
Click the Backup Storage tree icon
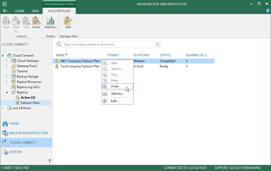[x=14, y=77]
